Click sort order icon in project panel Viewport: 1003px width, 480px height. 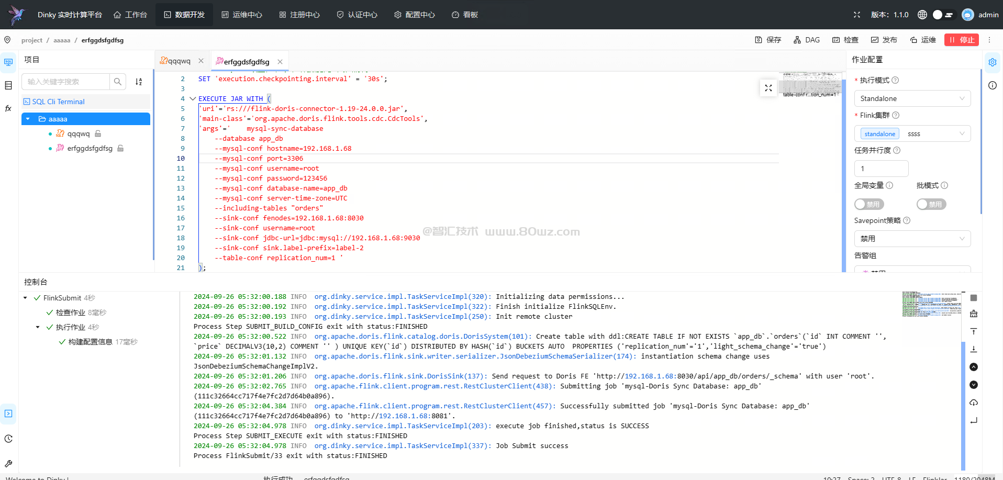[x=139, y=82]
